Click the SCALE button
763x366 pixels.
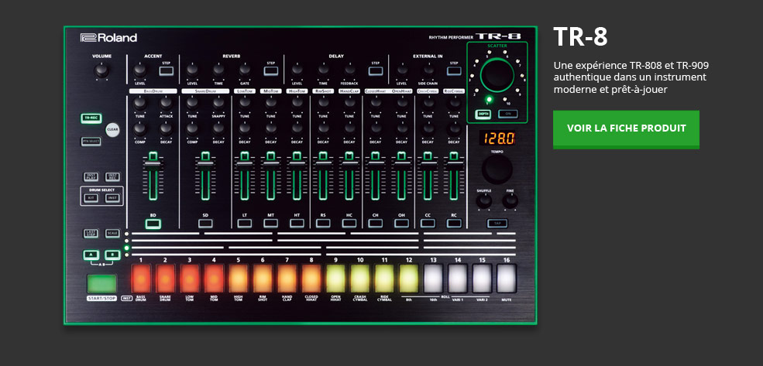click(112, 234)
